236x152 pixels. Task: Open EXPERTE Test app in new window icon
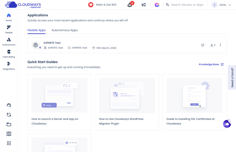click(203, 45)
